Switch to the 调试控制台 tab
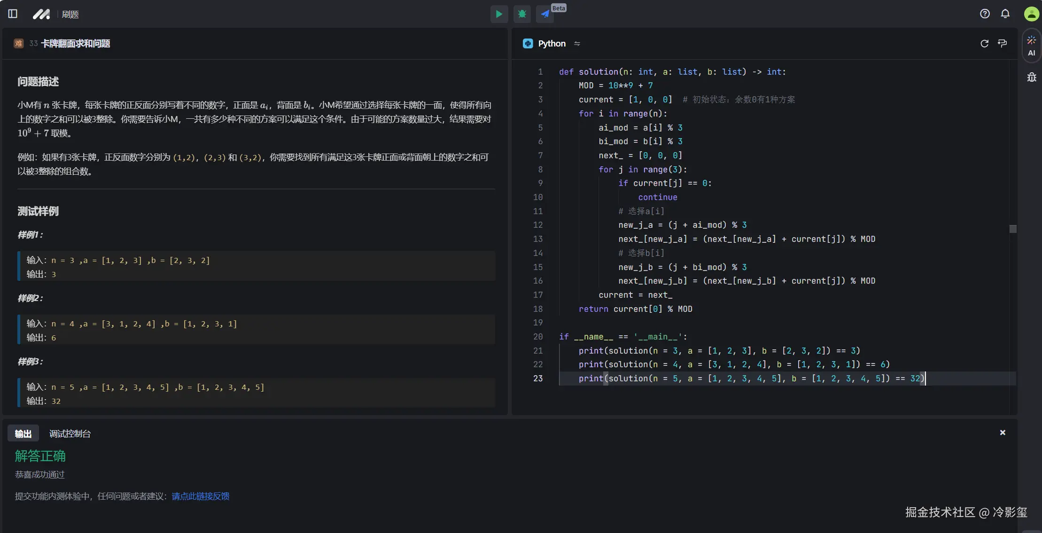 tap(70, 433)
